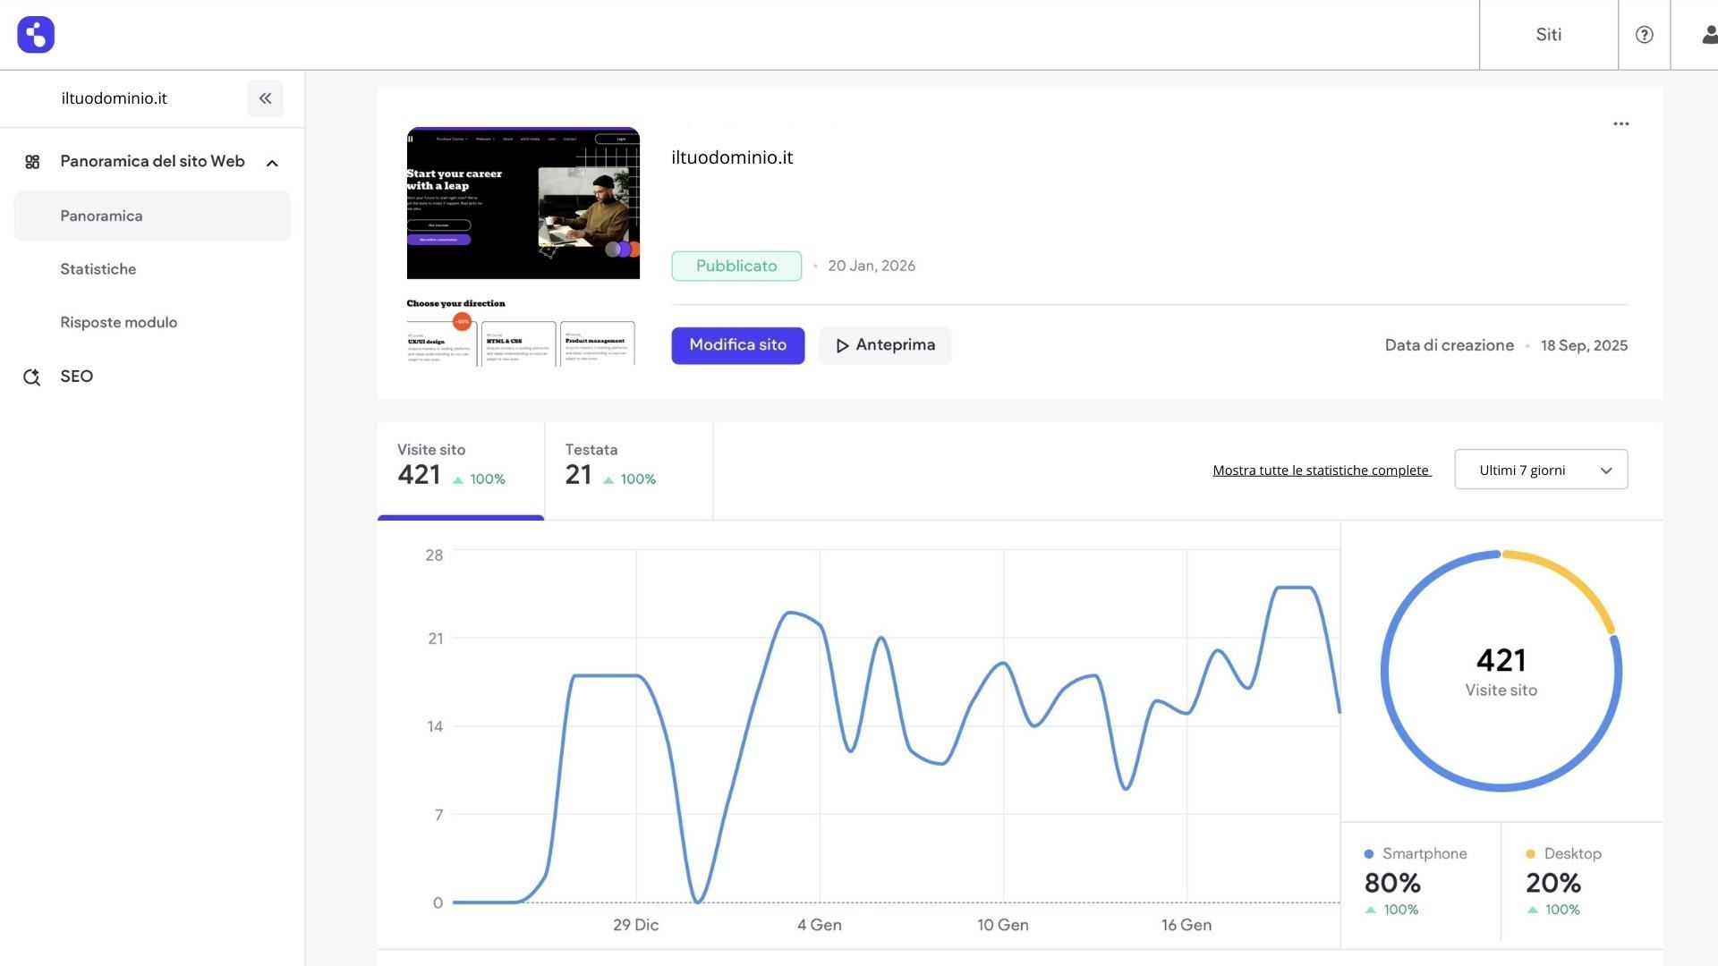The width and height of the screenshot is (1718, 966).
Task: Click the purple app logo icon
Action: point(36,35)
